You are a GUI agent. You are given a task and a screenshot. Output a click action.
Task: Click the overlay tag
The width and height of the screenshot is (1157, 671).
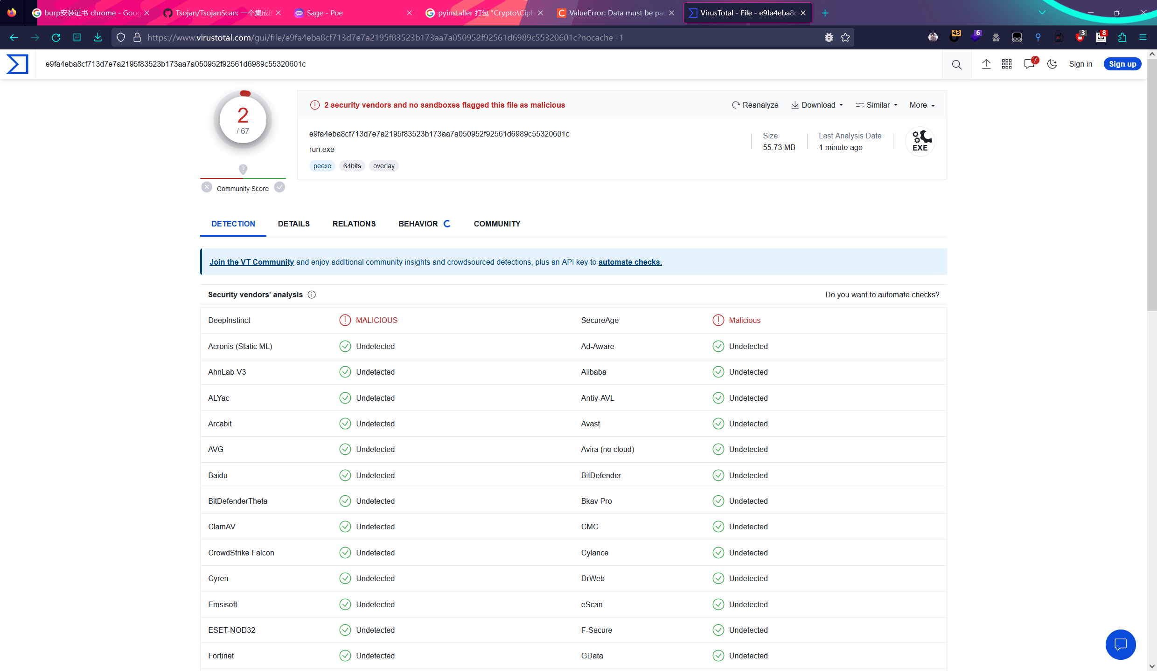384,166
